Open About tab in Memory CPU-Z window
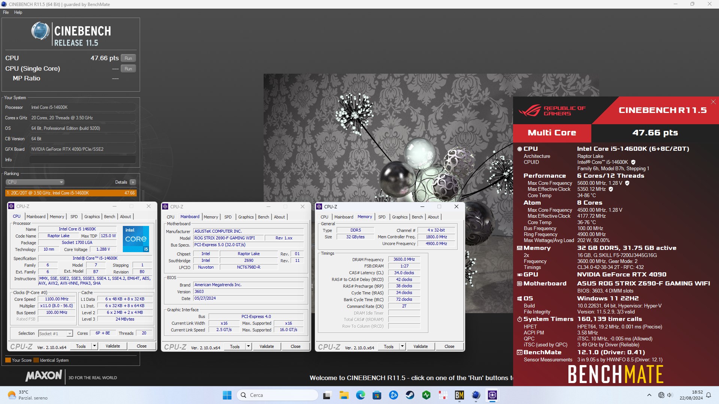This screenshot has height=404, width=719. coord(433,217)
